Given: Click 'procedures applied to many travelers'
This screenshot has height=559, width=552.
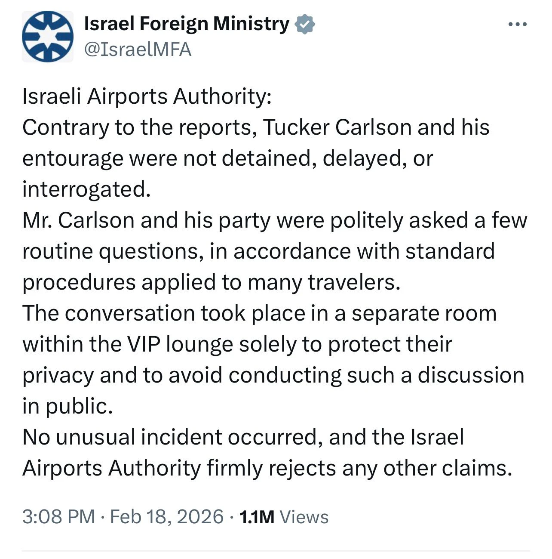Looking at the screenshot, I should coord(211,282).
